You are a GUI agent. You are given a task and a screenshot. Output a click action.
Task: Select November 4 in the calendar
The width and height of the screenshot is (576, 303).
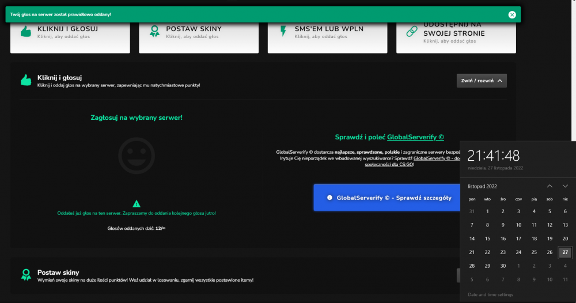(534, 211)
